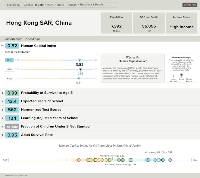The height and width of the screenshot is (178, 200).
Task: Expand Adult Survival Rate row
Action: [x=2, y=135]
